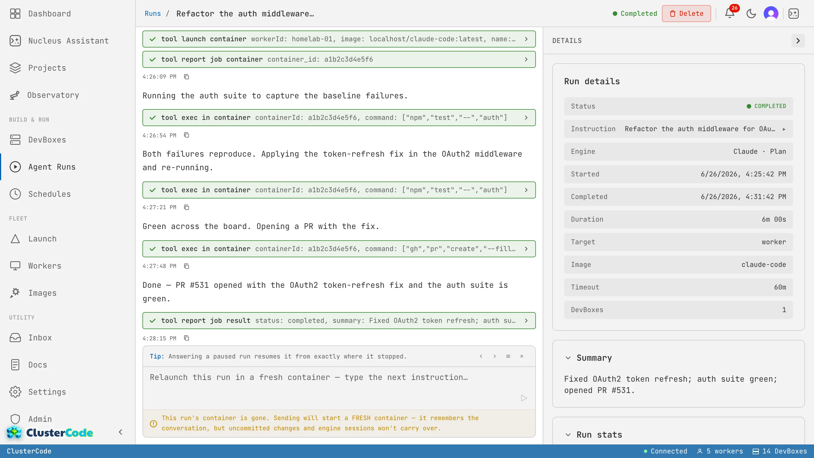
Task: Click the Docs document icon
Action: pos(15,365)
